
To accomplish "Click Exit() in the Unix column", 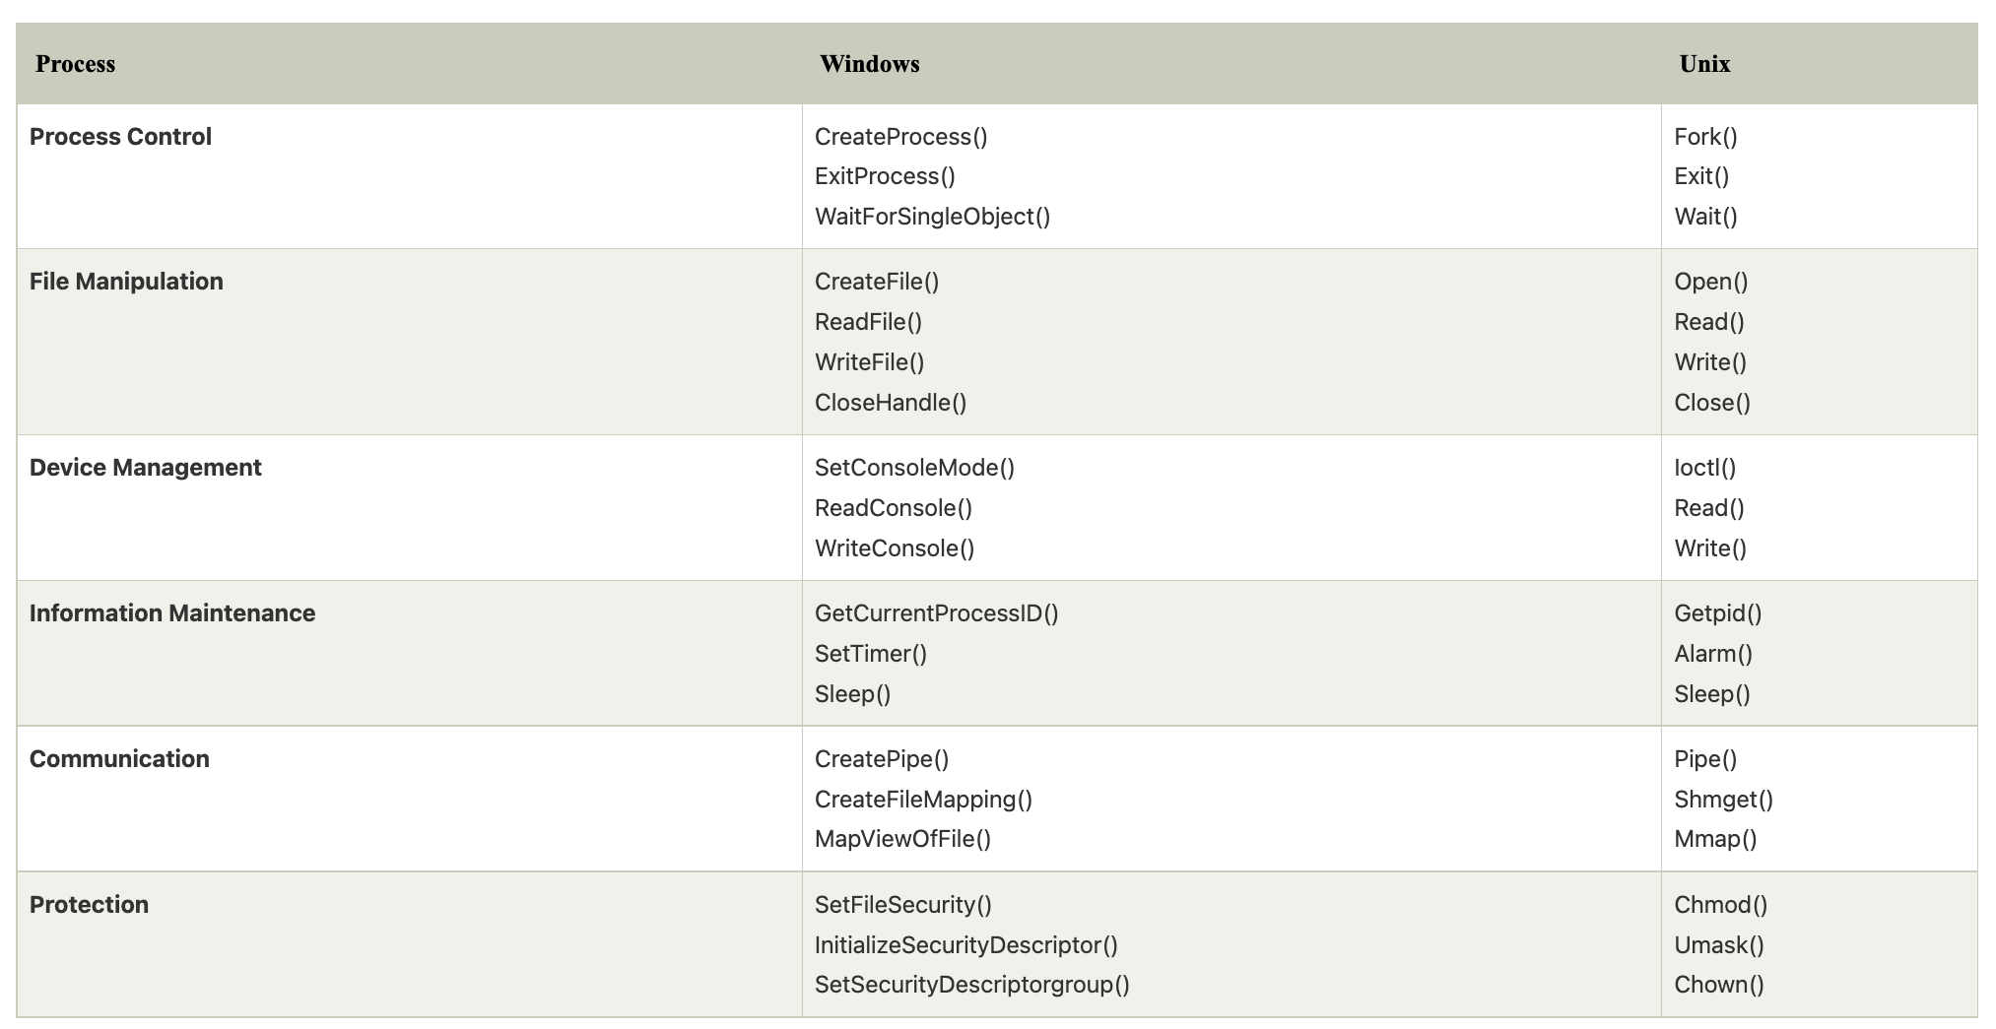I will (1701, 176).
